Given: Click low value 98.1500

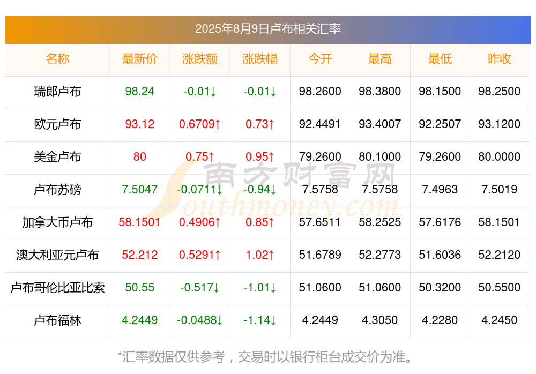Looking at the screenshot, I should pos(440,91).
